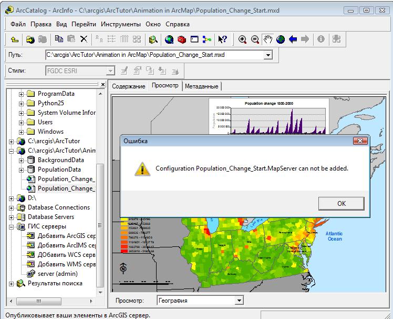Select Добавить ArcGIS сервер item
This screenshot has width=393, height=319.
[x=61, y=236]
